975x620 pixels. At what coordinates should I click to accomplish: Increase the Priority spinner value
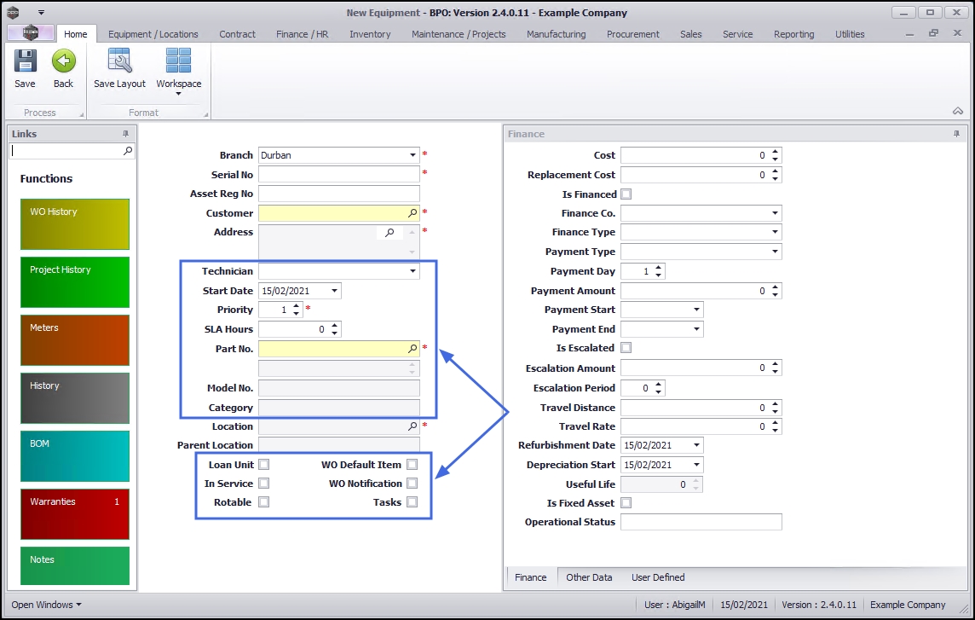click(296, 305)
